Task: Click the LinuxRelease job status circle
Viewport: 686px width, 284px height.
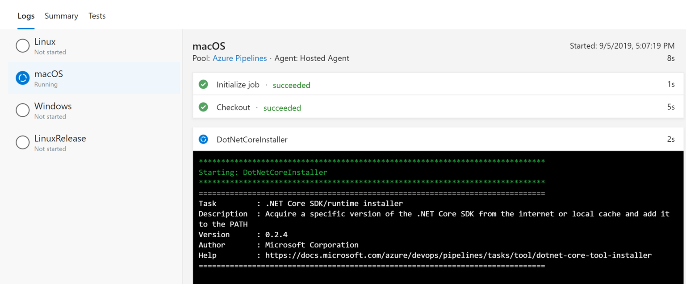Action: (22, 143)
